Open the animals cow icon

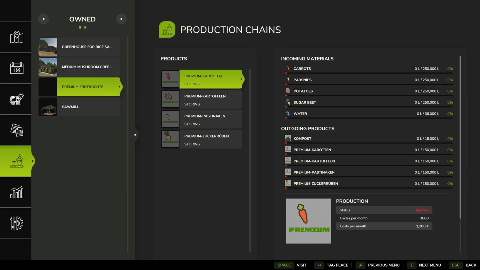tap(16, 99)
